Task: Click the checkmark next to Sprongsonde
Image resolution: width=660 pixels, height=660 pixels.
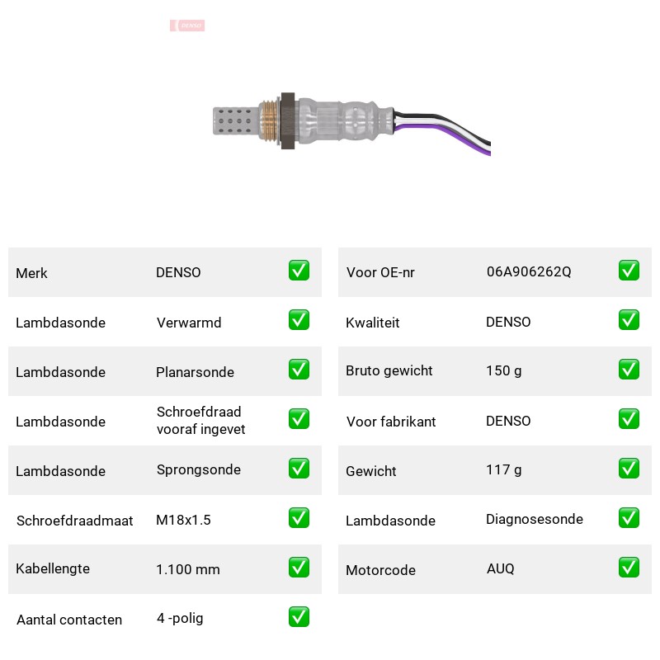Action: [x=299, y=469]
